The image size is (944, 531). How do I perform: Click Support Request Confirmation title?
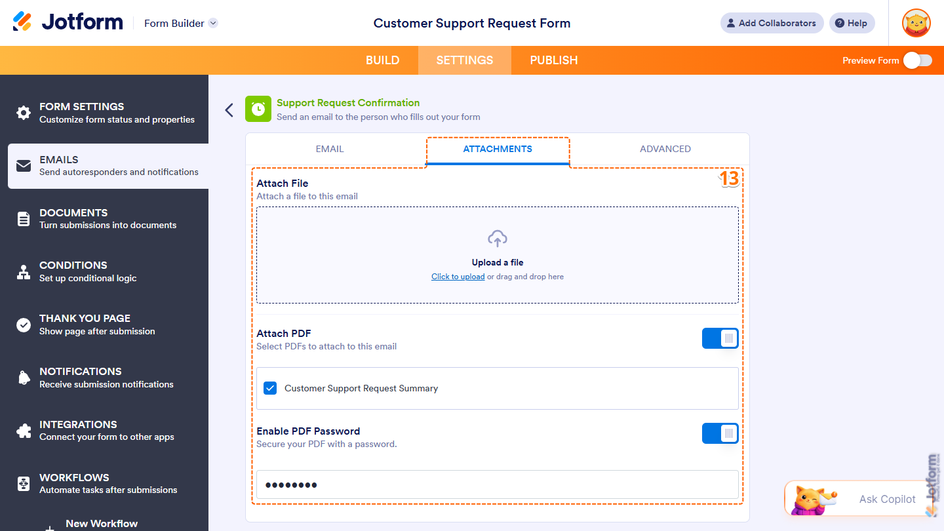348,103
